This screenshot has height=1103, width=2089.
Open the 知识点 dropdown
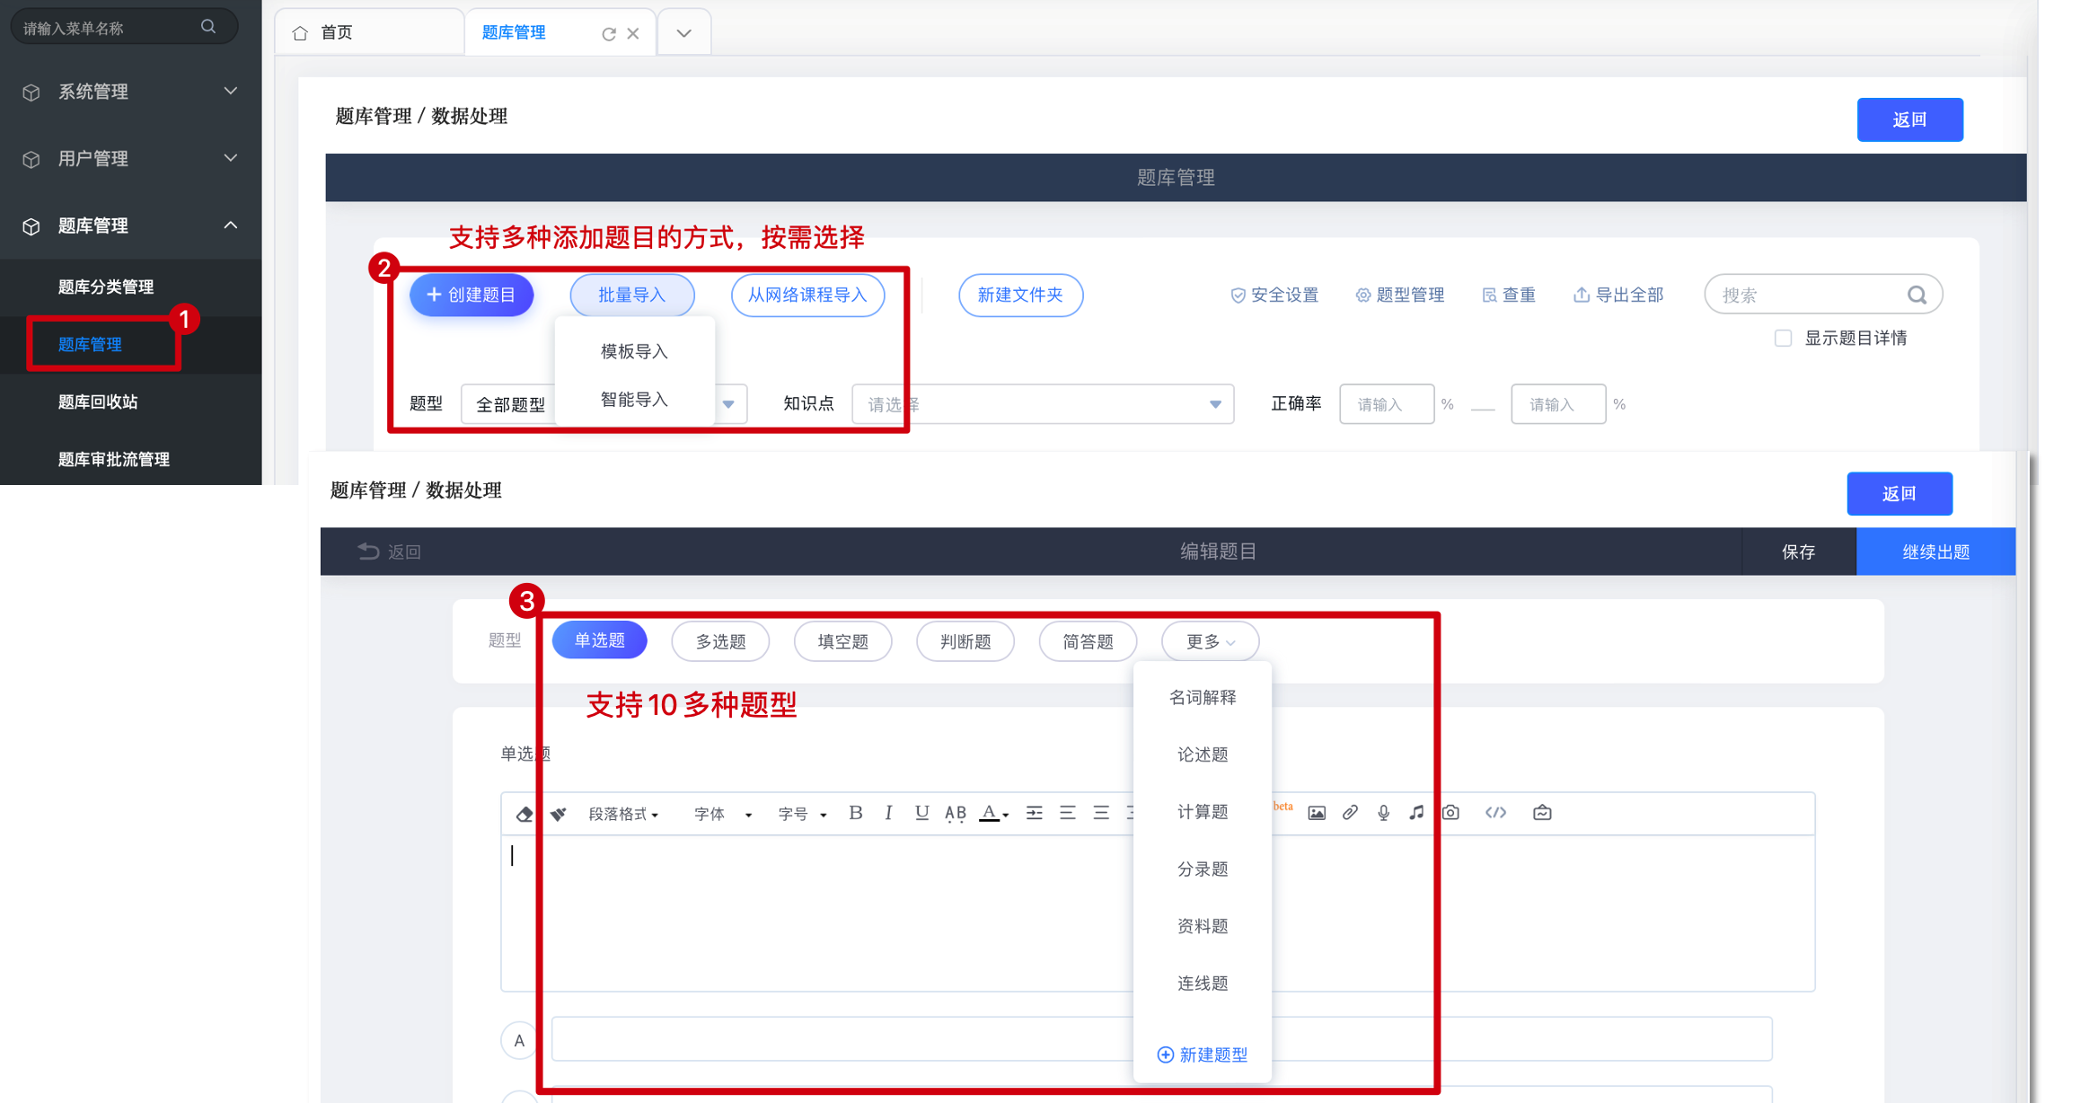1042,404
